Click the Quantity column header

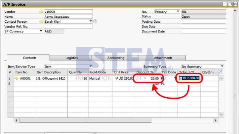click(78, 72)
